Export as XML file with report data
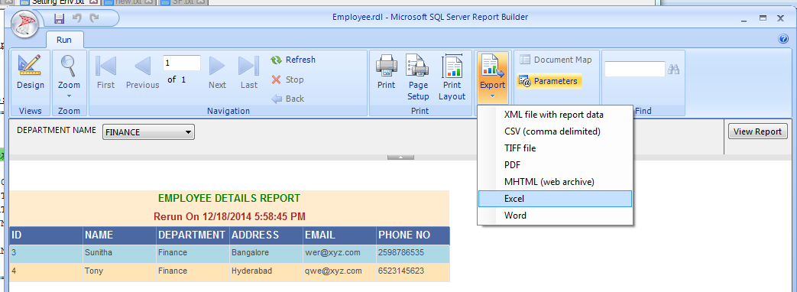 pos(555,115)
